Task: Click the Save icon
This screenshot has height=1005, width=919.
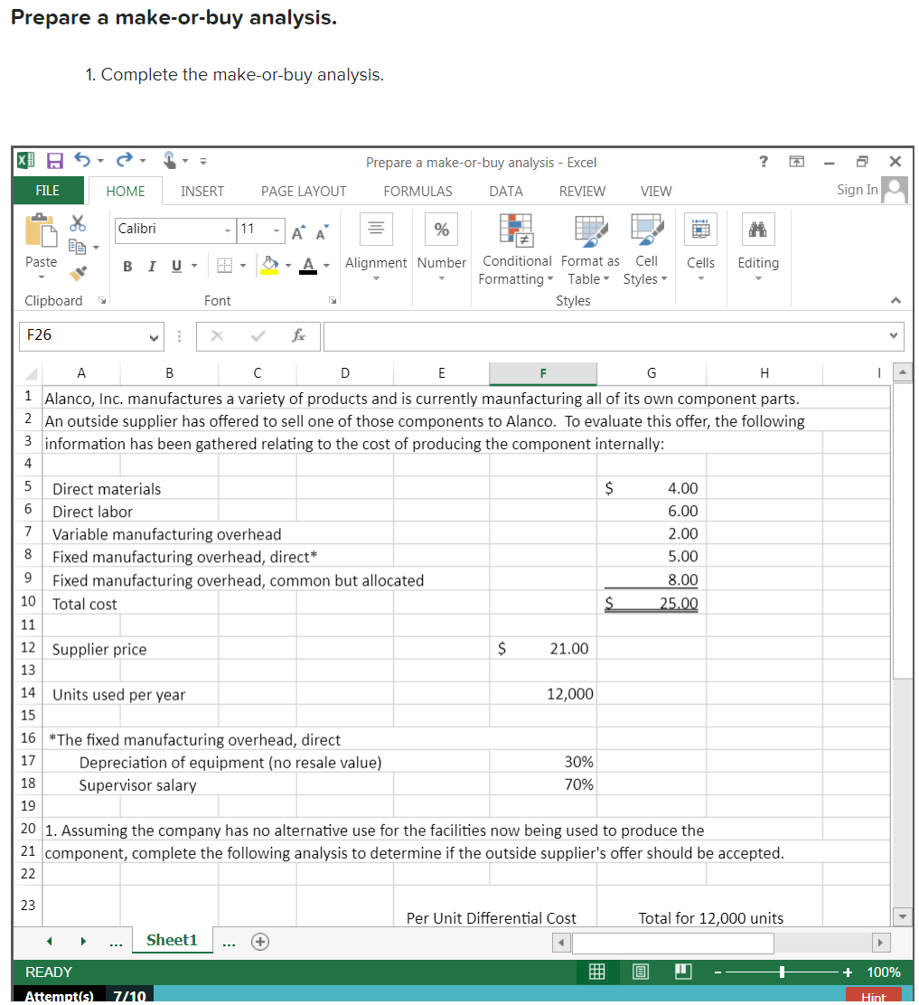Action: click(x=54, y=160)
